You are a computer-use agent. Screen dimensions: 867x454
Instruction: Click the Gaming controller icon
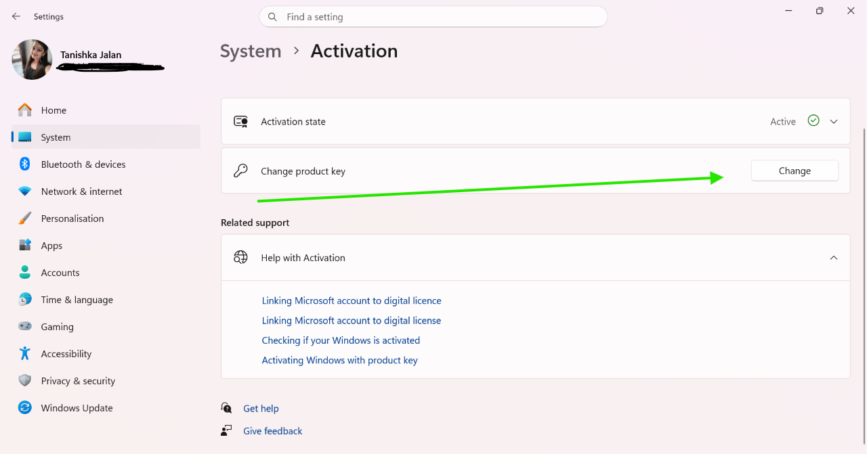click(x=25, y=327)
